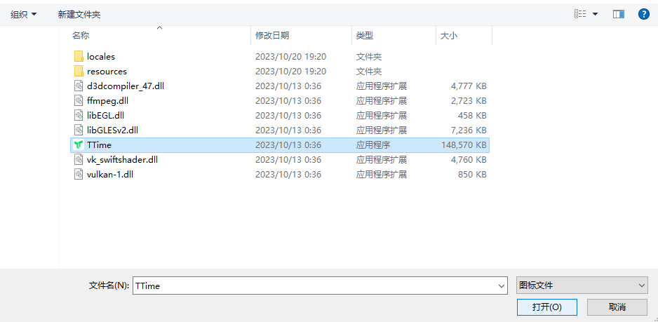Change the view layout icon
The width and height of the screenshot is (658, 322).
pyautogui.click(x=580, y=14)
